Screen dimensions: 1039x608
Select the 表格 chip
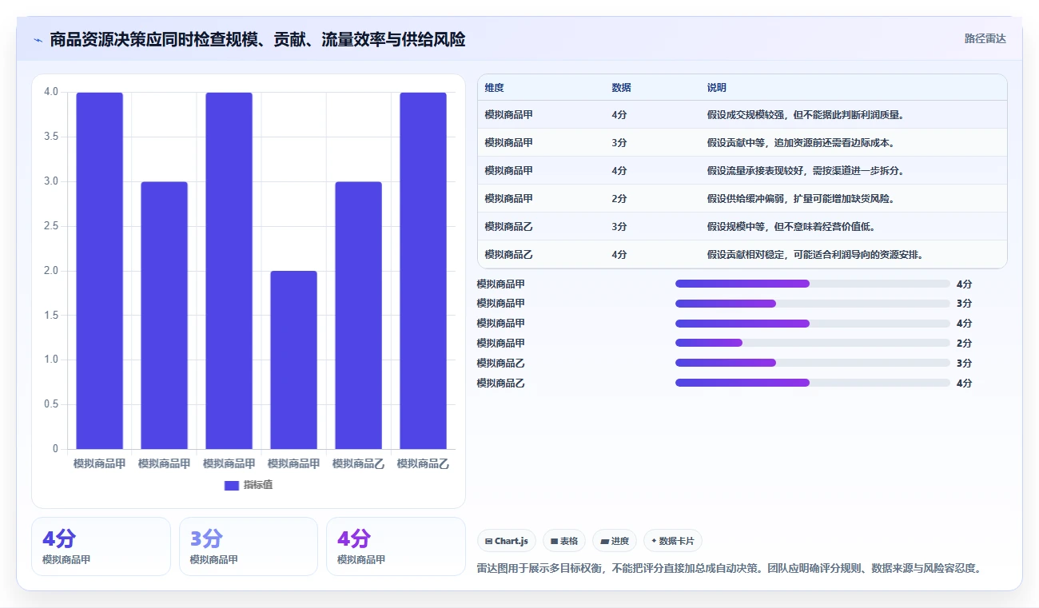tap(564, 541)
